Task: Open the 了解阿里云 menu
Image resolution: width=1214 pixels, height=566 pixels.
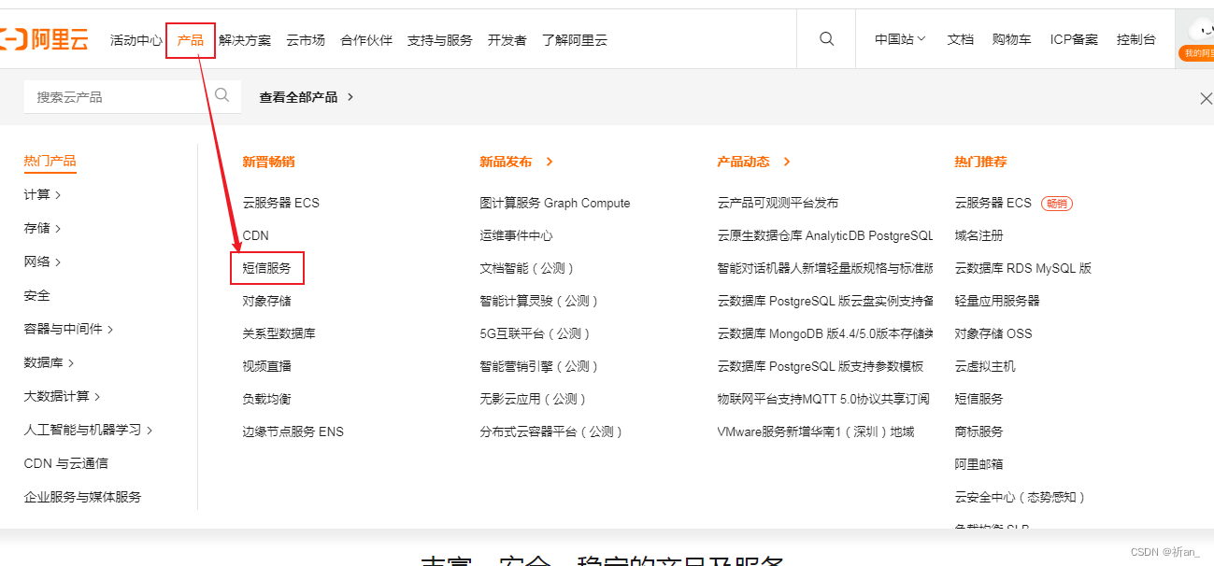Action: click(575, 40)
